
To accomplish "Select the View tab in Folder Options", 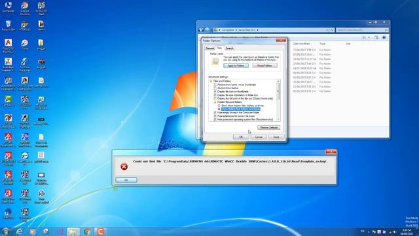I will click(219, 48).
